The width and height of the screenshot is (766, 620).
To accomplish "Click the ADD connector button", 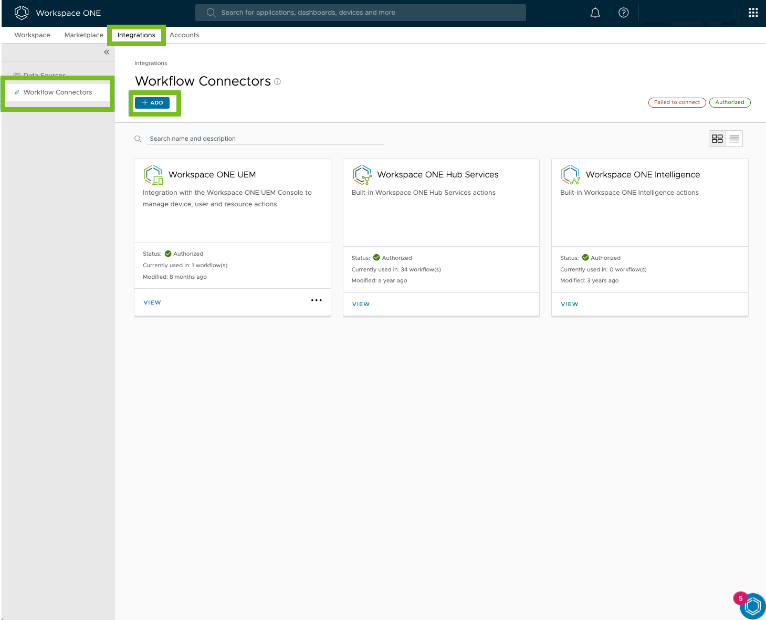I will 152,103.
